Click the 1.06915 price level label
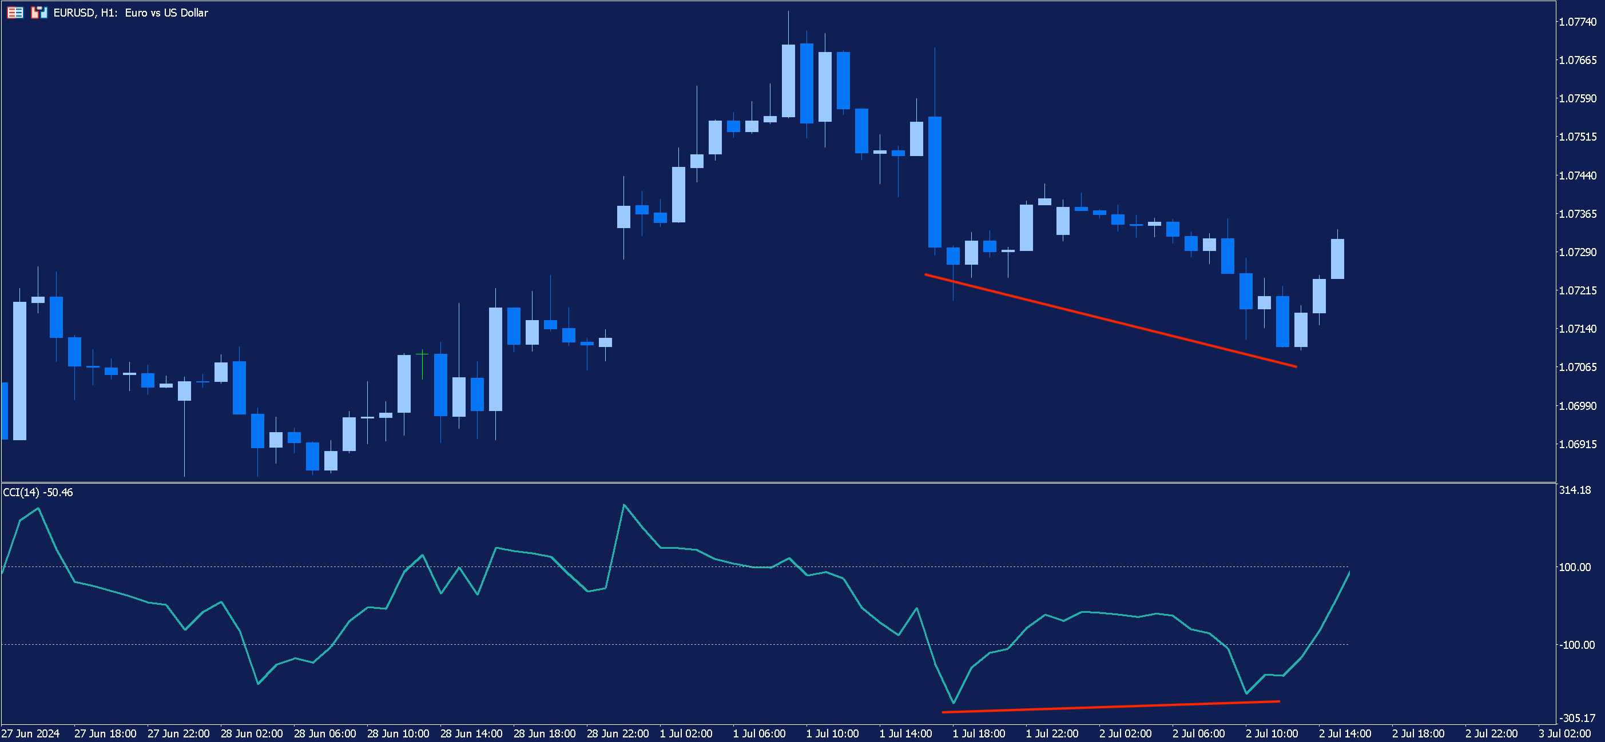 click(1578, 444)
